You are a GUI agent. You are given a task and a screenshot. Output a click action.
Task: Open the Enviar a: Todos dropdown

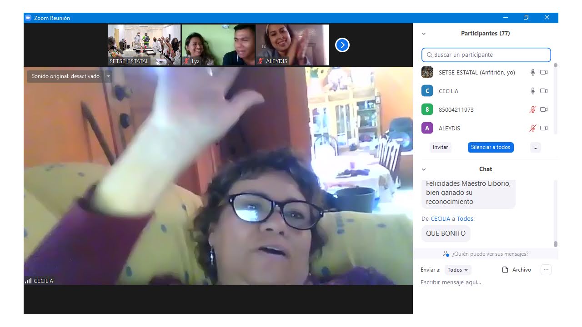click(x=458, y=270)
